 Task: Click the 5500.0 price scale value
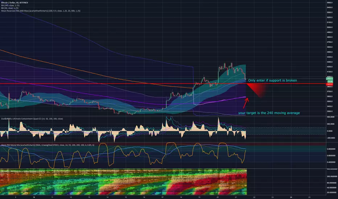click(330, 3)
